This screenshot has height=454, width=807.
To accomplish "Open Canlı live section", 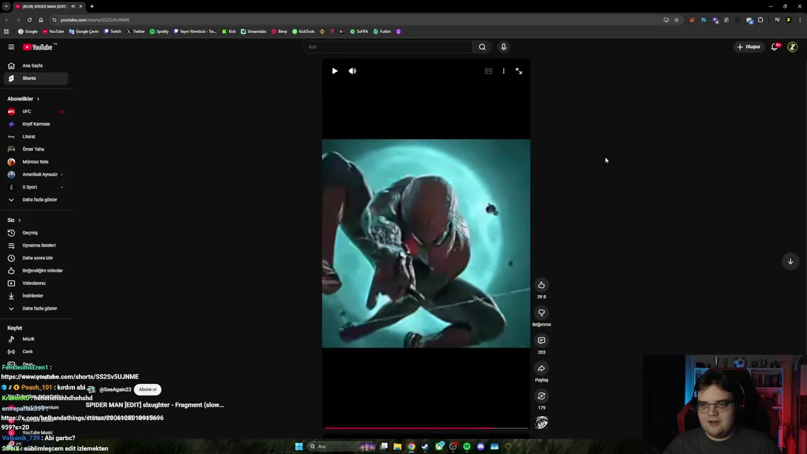I will click(36, 352).
